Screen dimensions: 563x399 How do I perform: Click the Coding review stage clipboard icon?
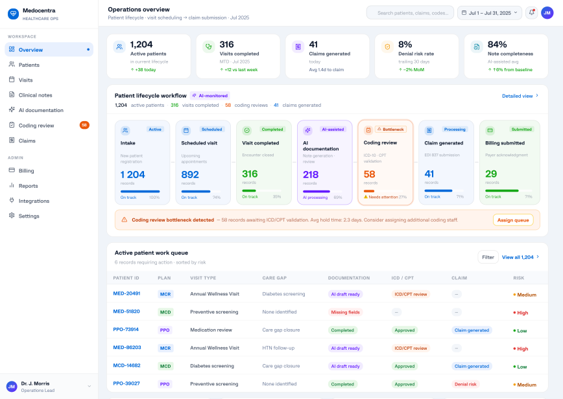pyautogui.click(x=368, y=130)
